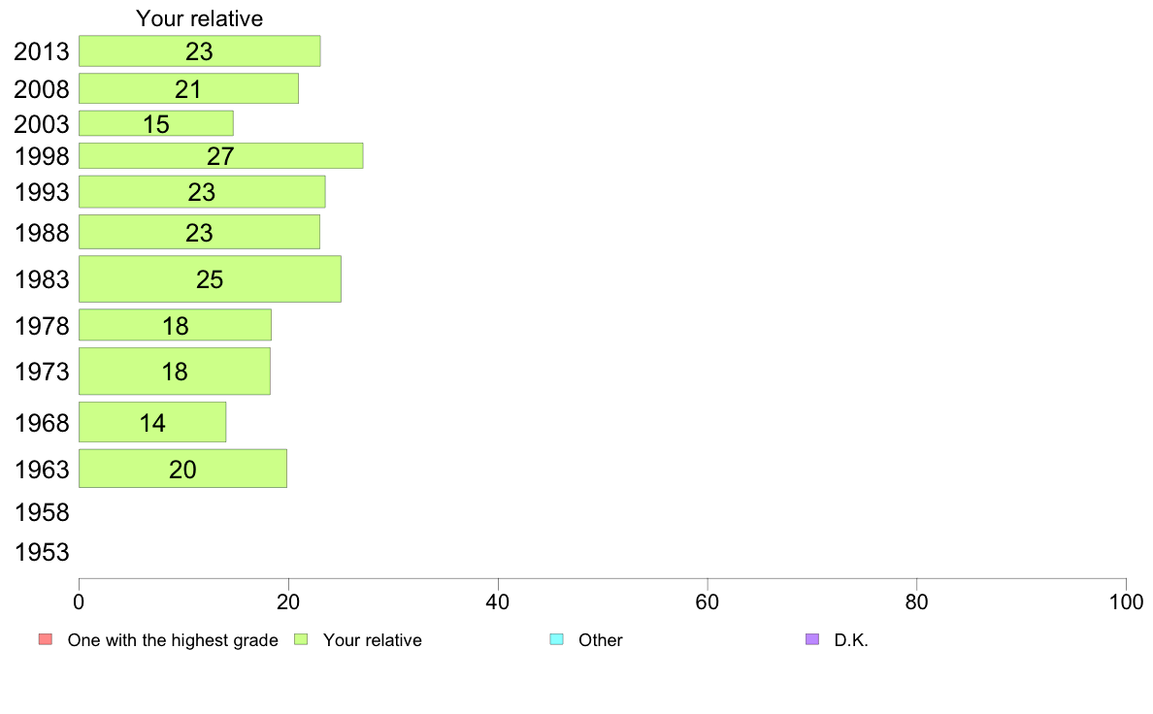Select the 2013 bar showing 23
1153x714 pixels.
click(199, 50)
